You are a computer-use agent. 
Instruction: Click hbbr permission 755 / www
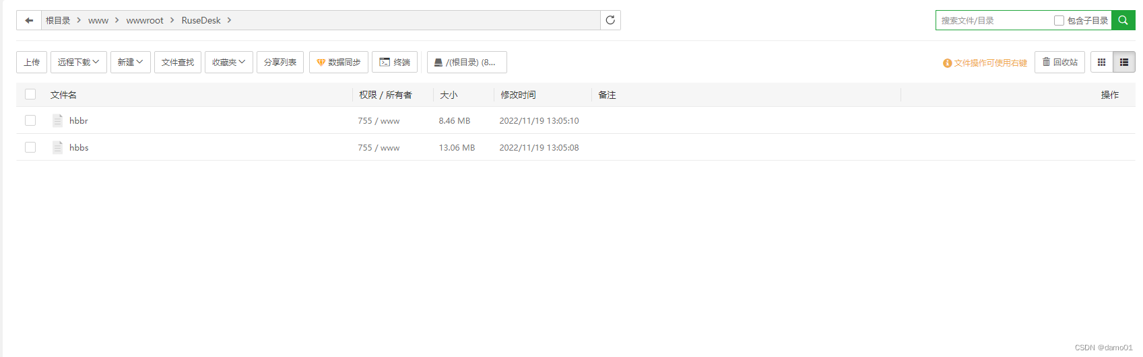pos(379,120)
